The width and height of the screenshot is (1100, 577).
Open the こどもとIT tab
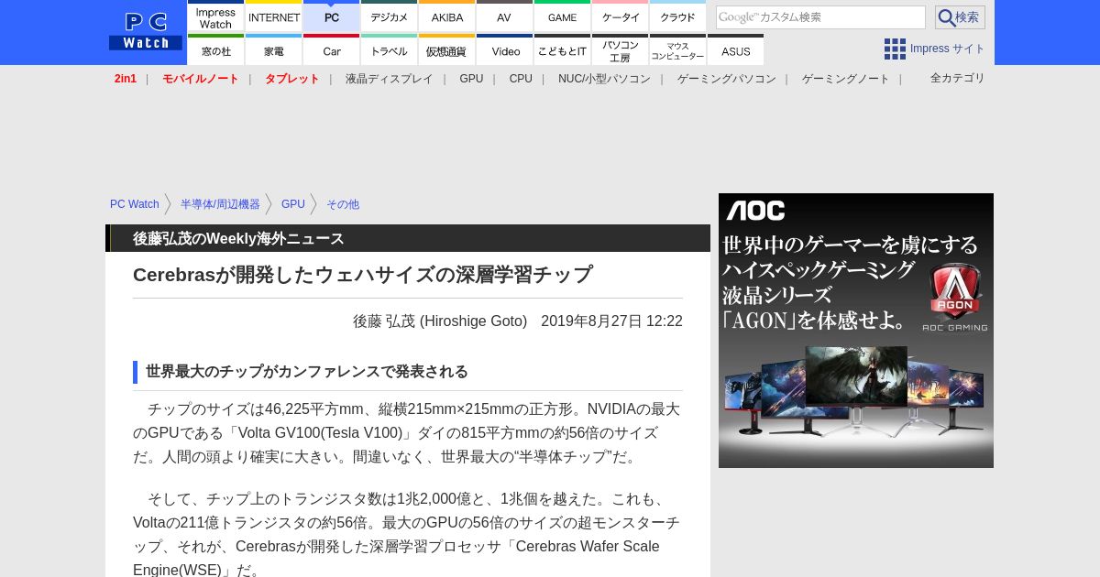pos(563,49)
